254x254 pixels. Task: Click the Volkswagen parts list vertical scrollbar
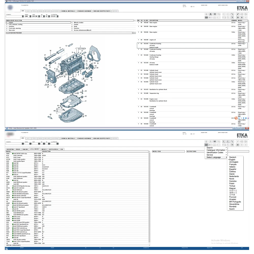[248, 73]
